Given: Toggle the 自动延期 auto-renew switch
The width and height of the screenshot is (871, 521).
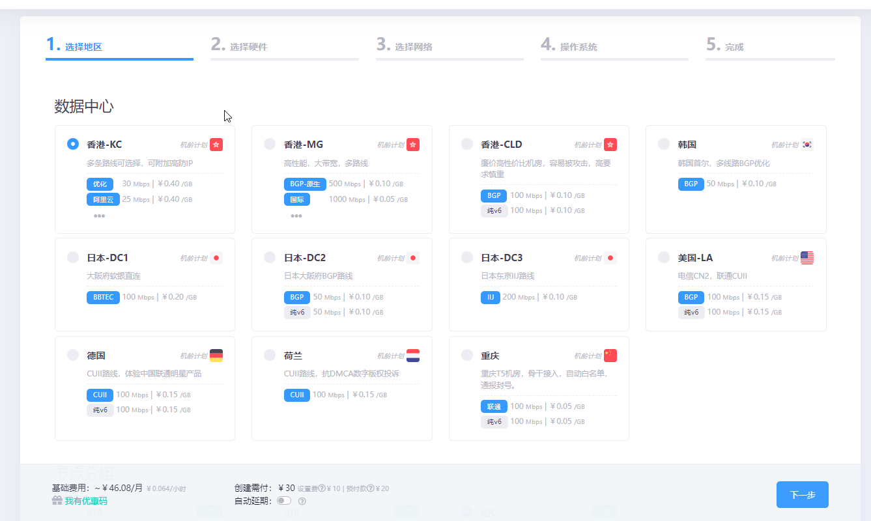Looking at the screenshot, I should coord(284,501).
